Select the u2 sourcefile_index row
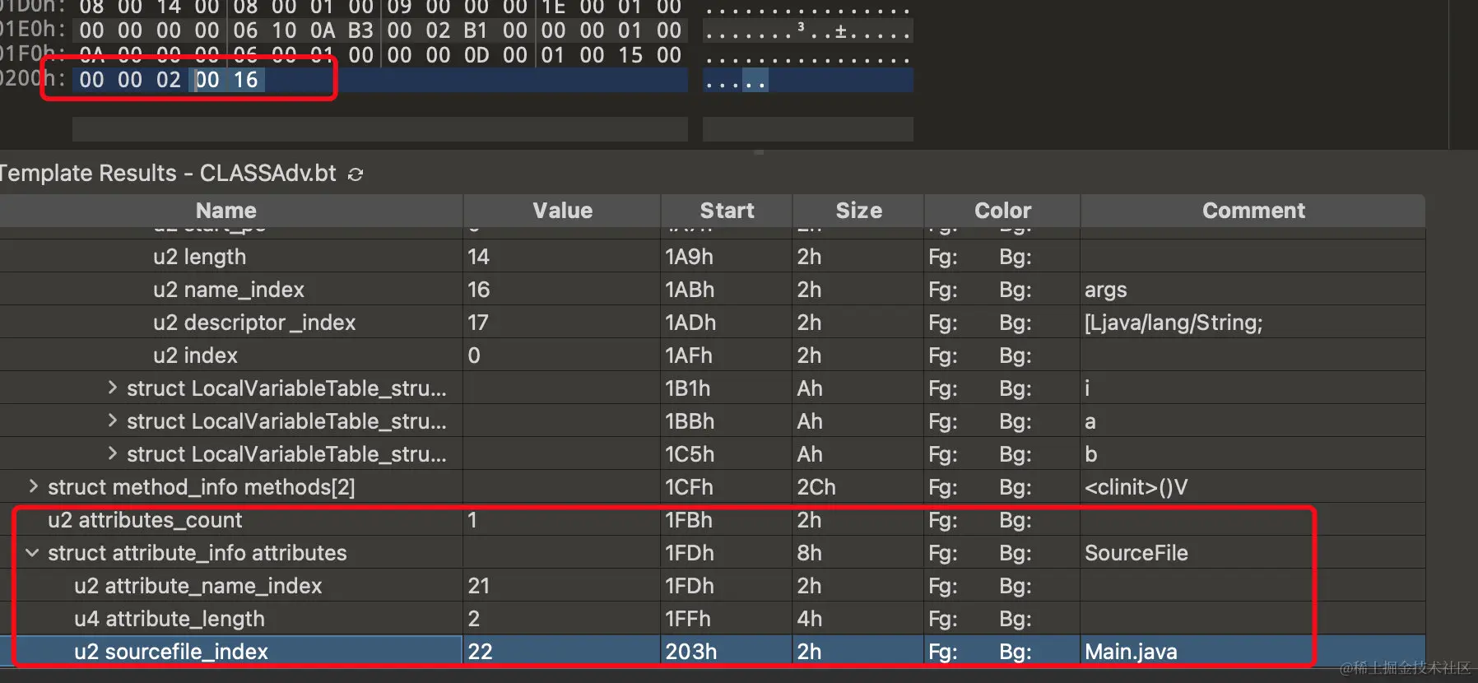Viewport: 1478px width, 683px height. [x=713, y=652]
